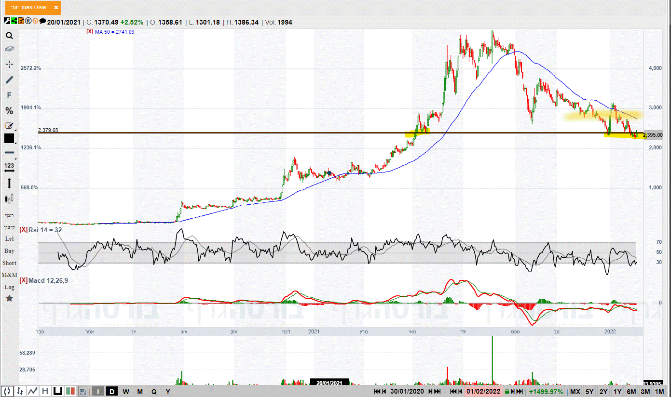The image size is (671, 397).
Task: Click the registered R symbol icon
Action: [x=28, y=21]
